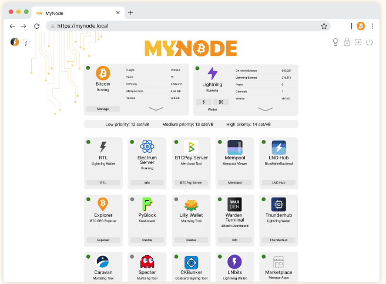Click the Warden Terminal WAR DEN icon
The width and height of the screenshot is (386, 284).
[x=234, y=204]
